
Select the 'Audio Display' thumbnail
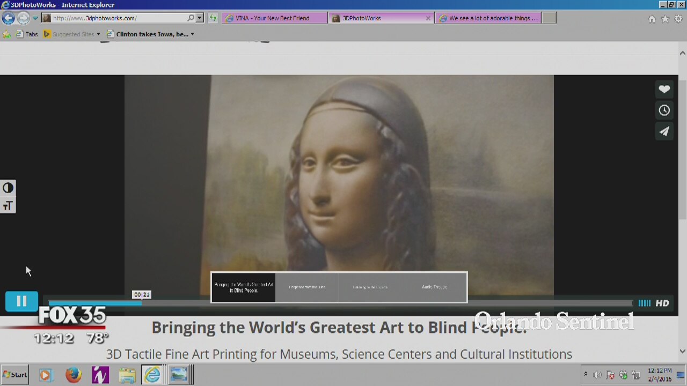click(x=435, y=287)
